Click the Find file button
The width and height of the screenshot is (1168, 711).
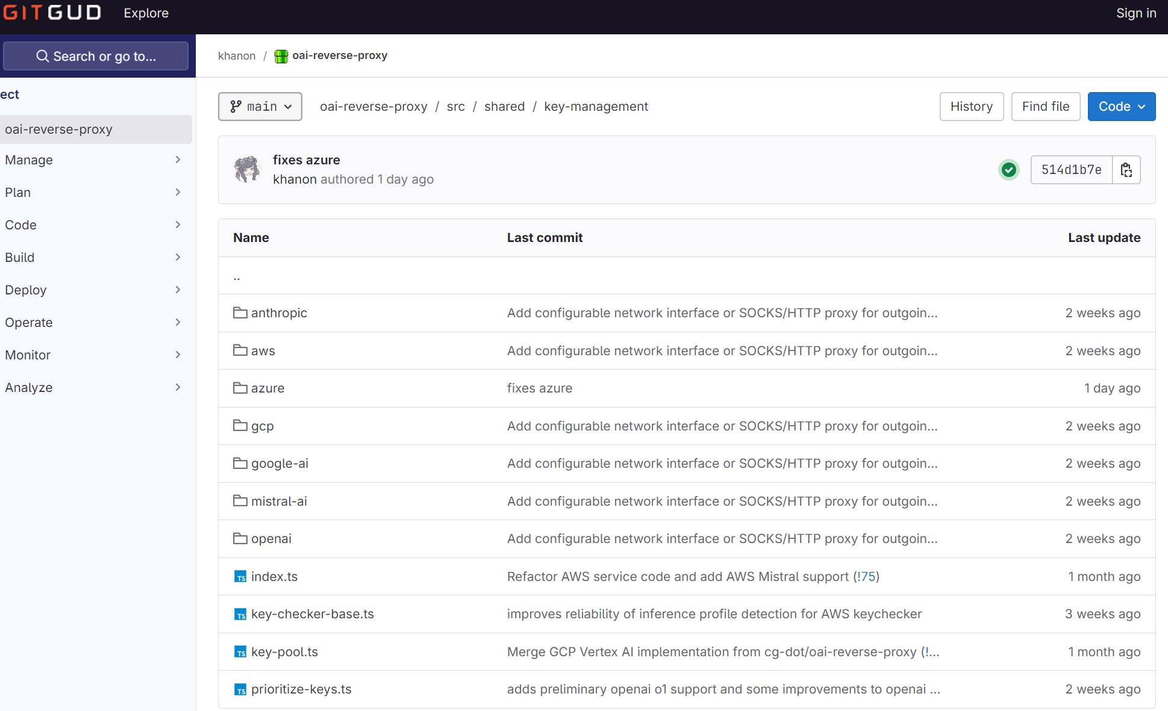tap(1045, 107)
